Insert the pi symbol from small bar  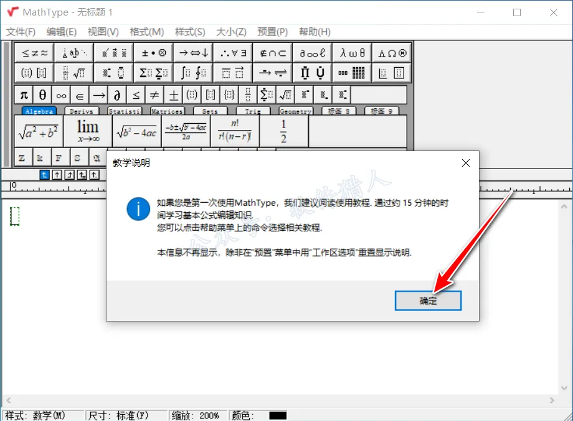coord(24,95)
